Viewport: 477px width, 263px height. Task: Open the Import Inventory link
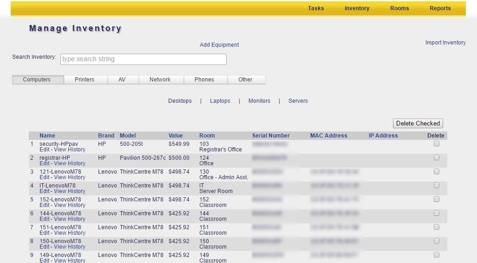coord(445,43)
